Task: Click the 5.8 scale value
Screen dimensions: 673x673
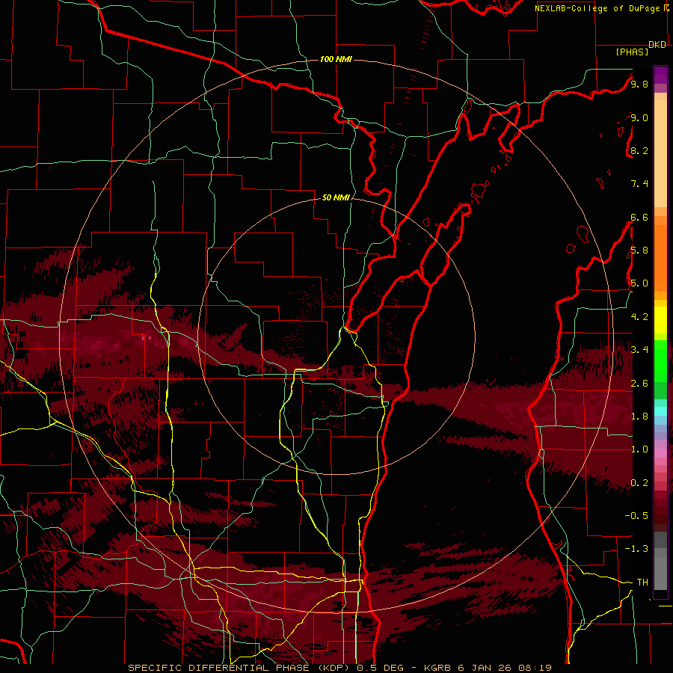Action: click(639, 251)
